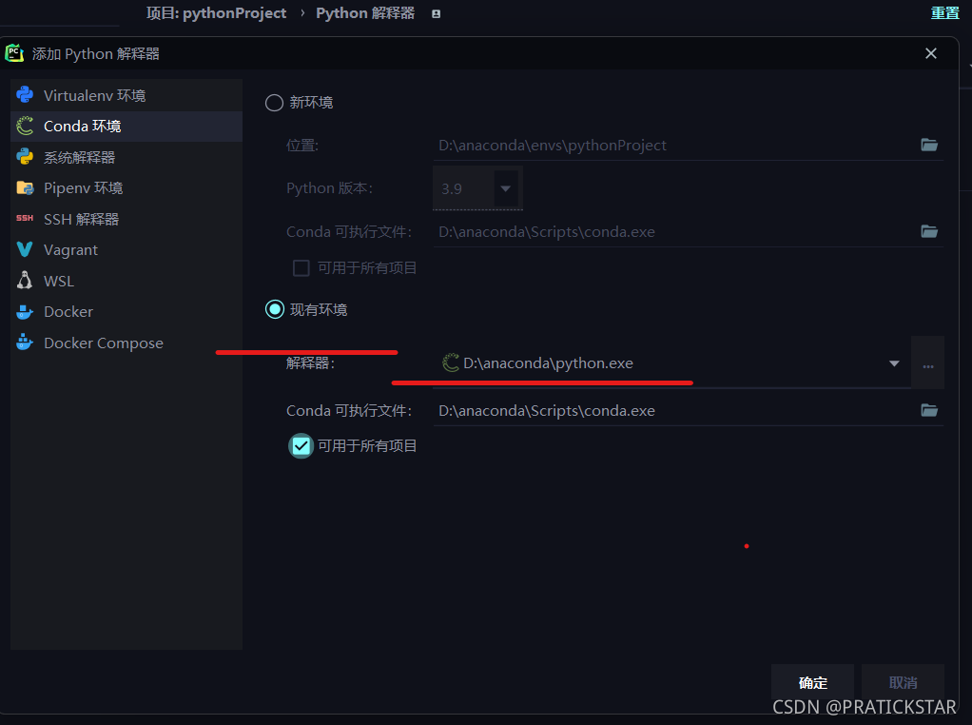Click the Docker whale icon
This screenshot has height=725, width=972.
pyautogui.click(x=25, y=311)
